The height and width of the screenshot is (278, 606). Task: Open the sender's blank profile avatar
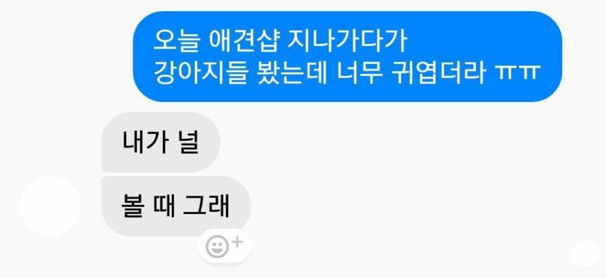pyautogui.click(x=51, y=206)
